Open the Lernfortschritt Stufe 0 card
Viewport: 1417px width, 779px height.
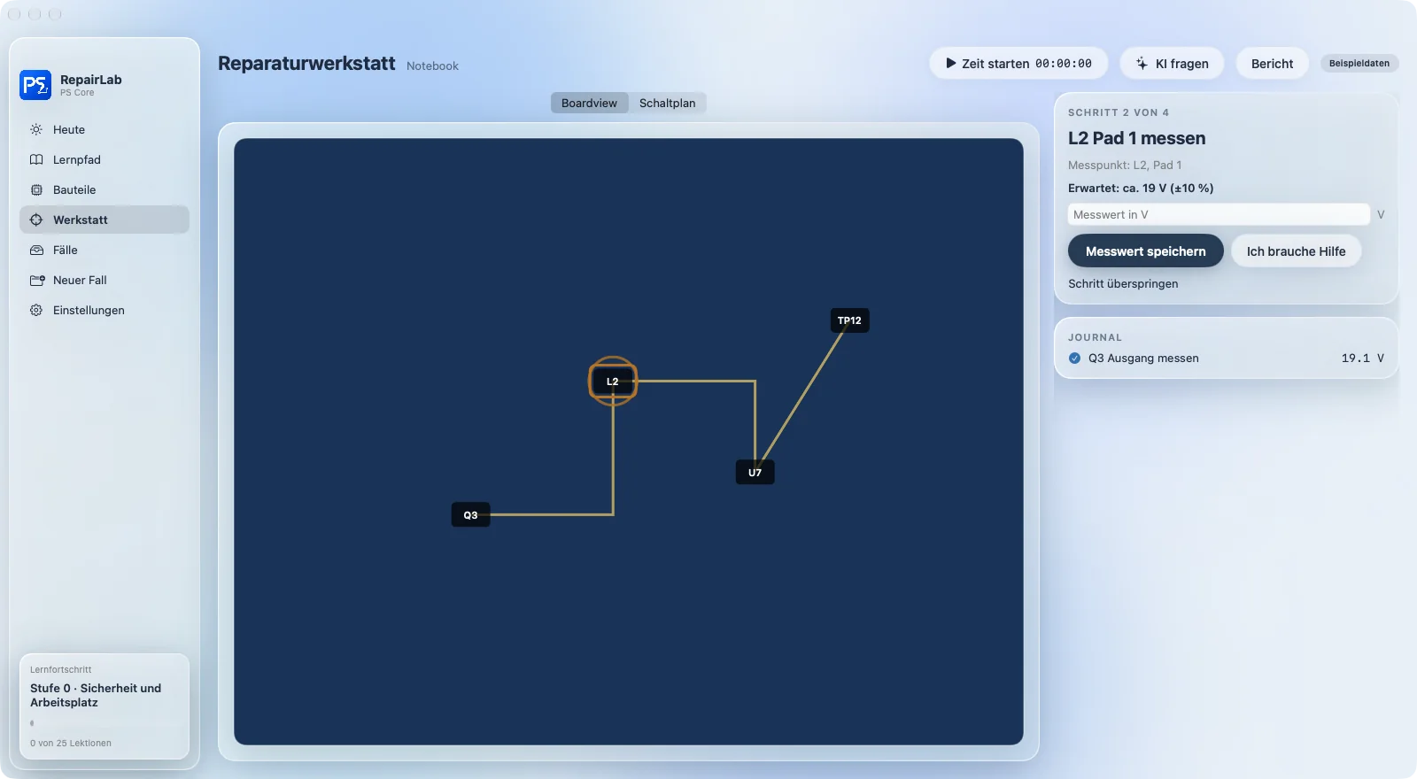105,706
